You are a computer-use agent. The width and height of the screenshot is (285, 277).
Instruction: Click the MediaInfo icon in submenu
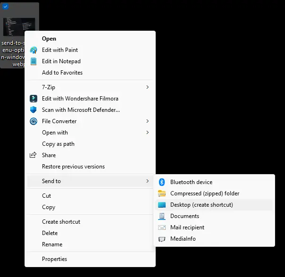coord(162,239)
